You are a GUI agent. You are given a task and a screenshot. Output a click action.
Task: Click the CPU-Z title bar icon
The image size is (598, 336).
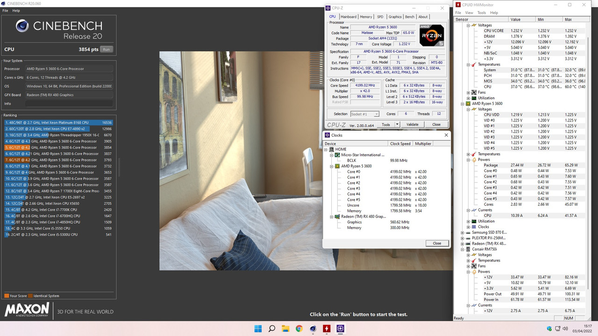pyautogui.click(x=329, y=8)
